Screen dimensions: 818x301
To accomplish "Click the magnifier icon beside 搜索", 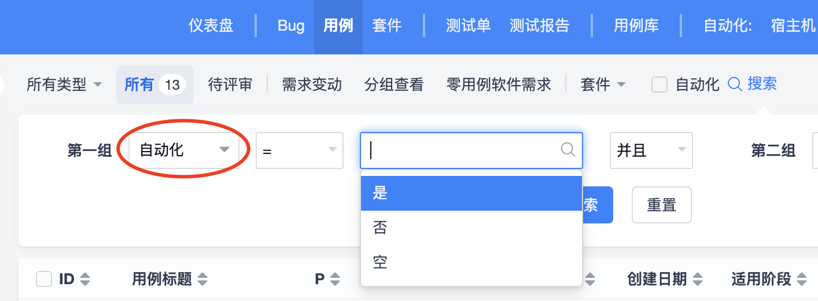I will [x=734, y=85].
